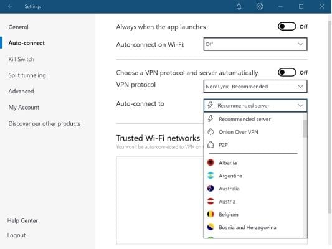Screen dimensions: 332x249
Task: Select Auto-connect in the sidebar
Action: click(x=26, y=43)
